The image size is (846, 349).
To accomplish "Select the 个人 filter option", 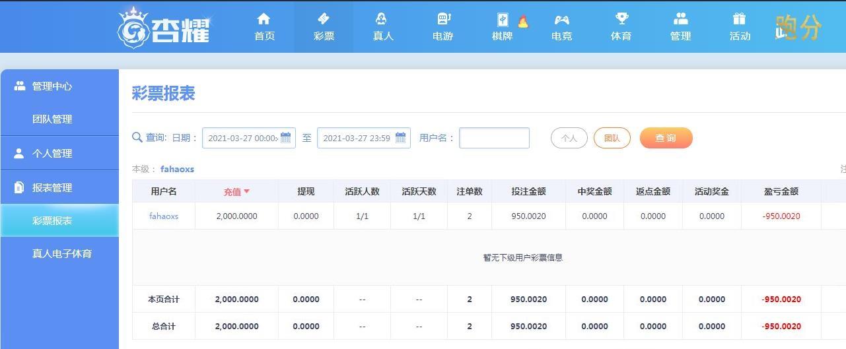I will (569, 138).
